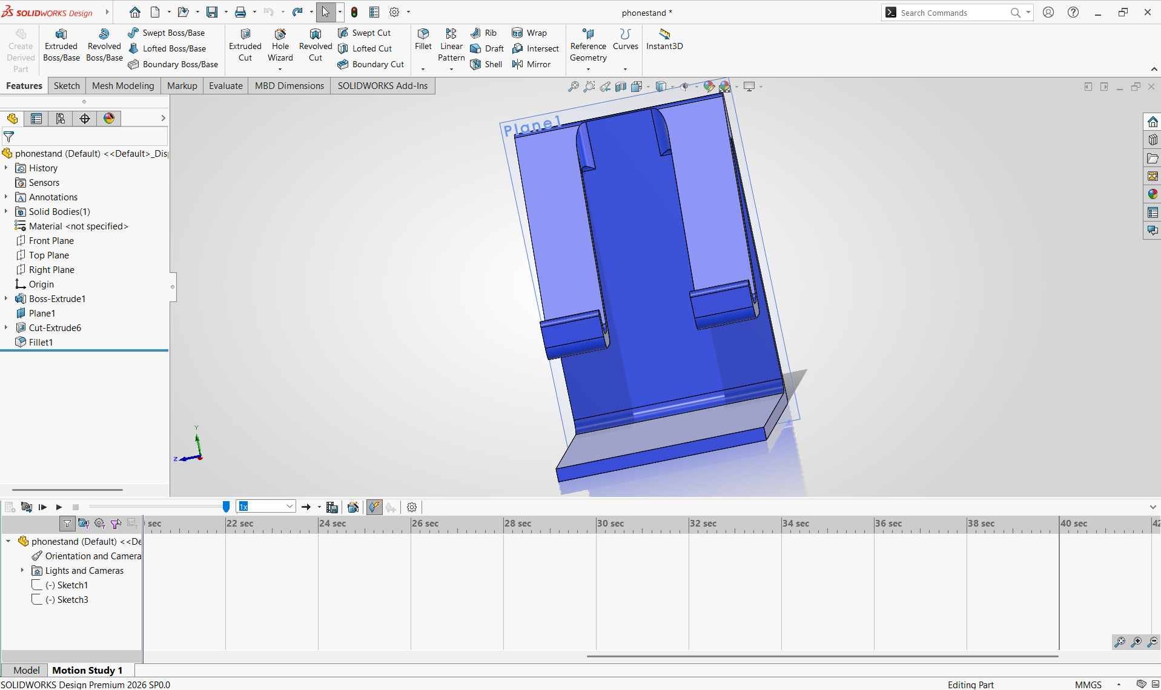The width and height of the screenshot is (1161, 690).
Task: Click the playback time slider handle
Action: pos(226,507)
